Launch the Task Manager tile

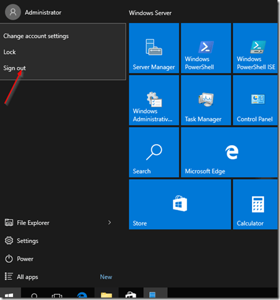pos(206,100)
